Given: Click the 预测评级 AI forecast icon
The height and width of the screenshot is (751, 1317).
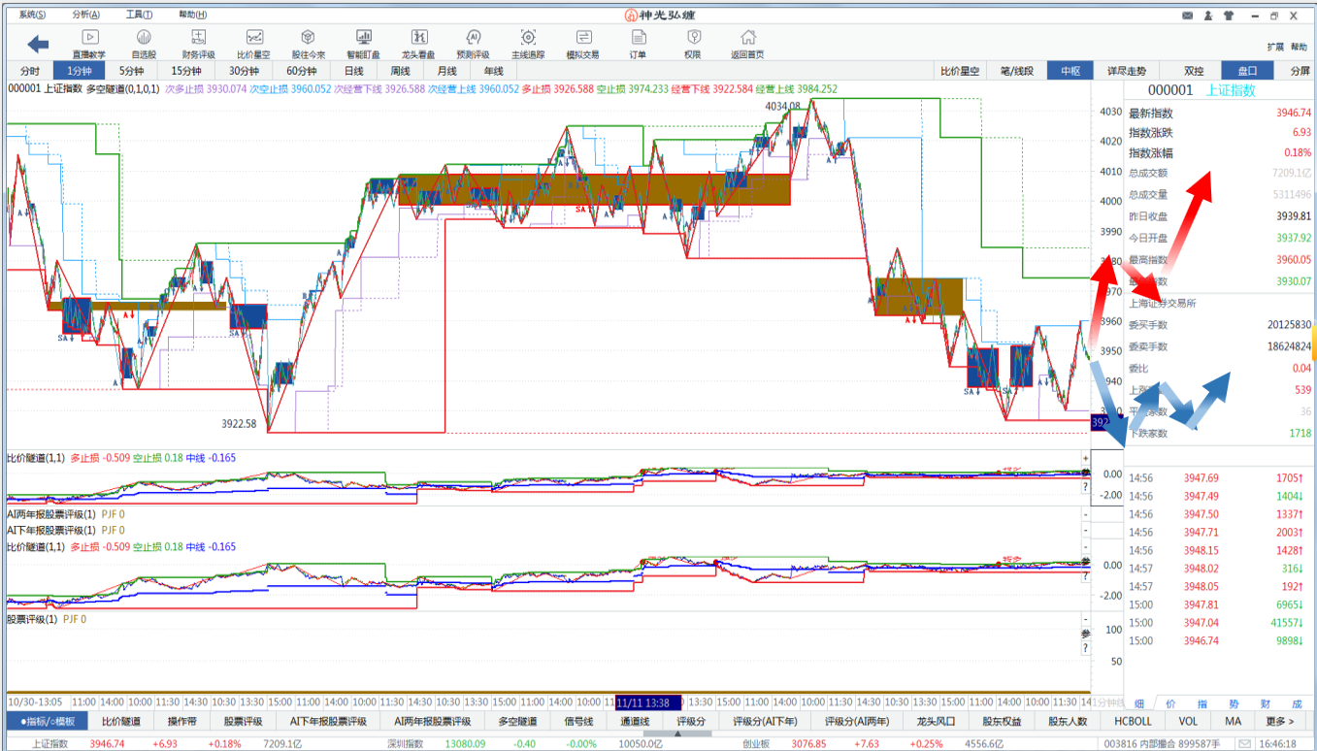Looking at the screenshot, I should [473, 43].
